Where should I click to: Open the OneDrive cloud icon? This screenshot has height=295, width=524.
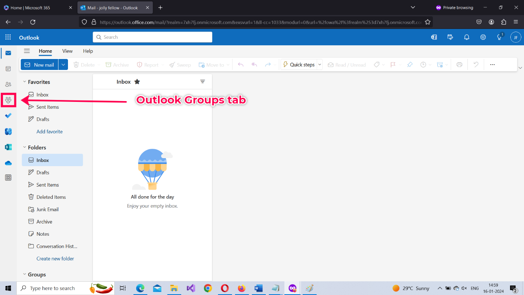coord(8,163)
